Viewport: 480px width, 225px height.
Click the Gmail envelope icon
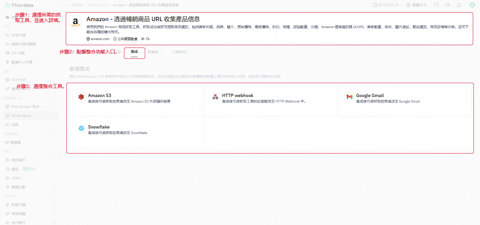pyautogui.click(x=349, y=97)
